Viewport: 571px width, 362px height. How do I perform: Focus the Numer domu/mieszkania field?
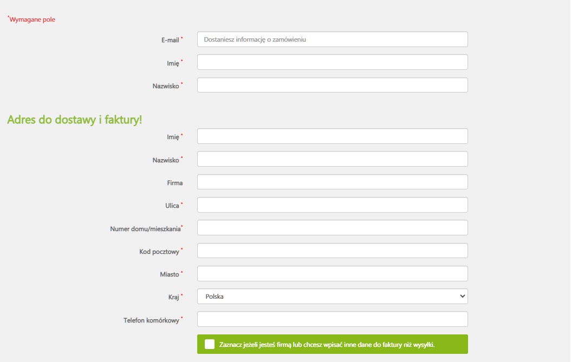click(333, 228)
